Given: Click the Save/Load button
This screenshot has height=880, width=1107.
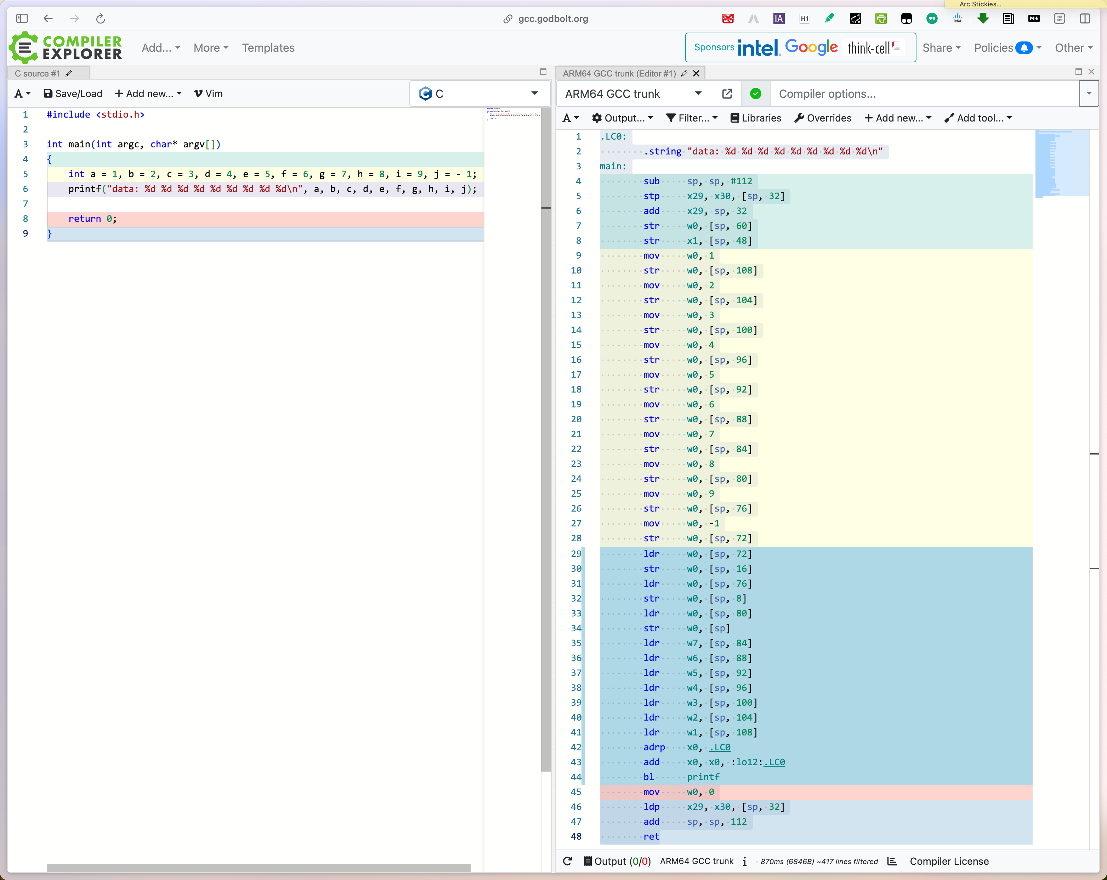Looking at the screenshot, I should [x=73, y=94].
